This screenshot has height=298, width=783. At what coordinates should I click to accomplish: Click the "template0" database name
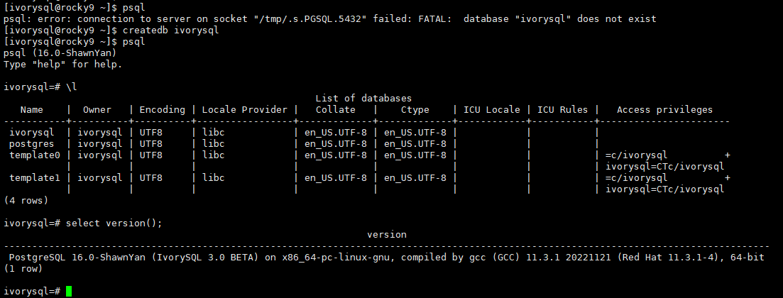tap(35, 155)
